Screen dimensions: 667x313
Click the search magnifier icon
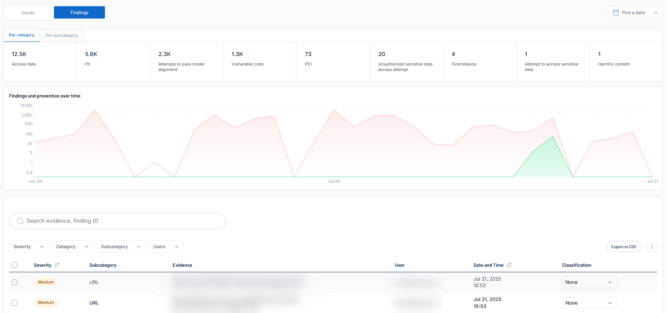click(x=20, y=221)
